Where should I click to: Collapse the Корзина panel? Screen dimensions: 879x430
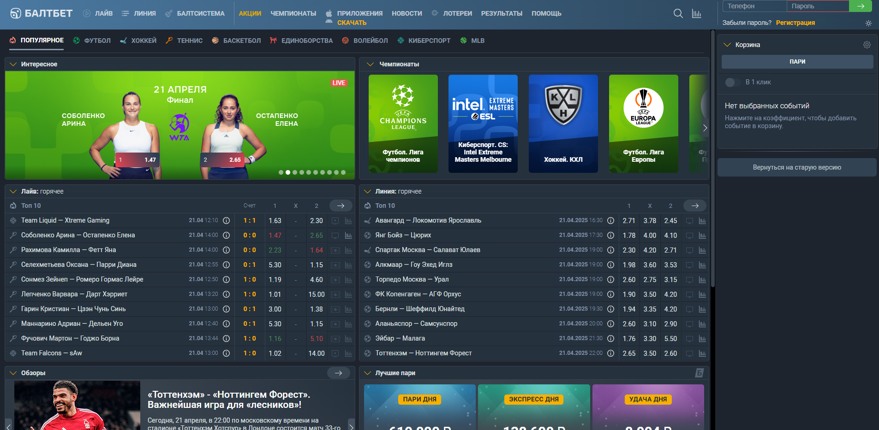click(x=728, y=45)
